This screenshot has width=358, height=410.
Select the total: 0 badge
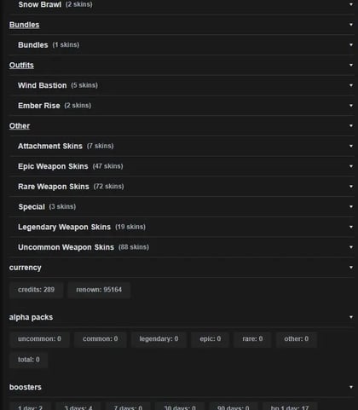coord(29,360)
